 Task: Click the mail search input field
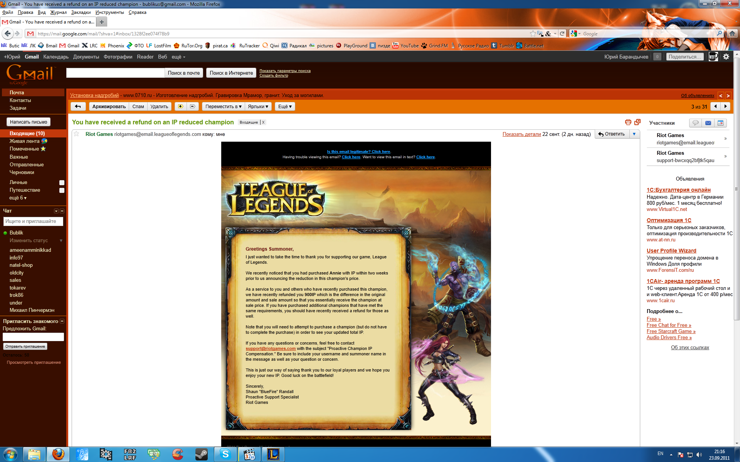click(x=115, y=73)
